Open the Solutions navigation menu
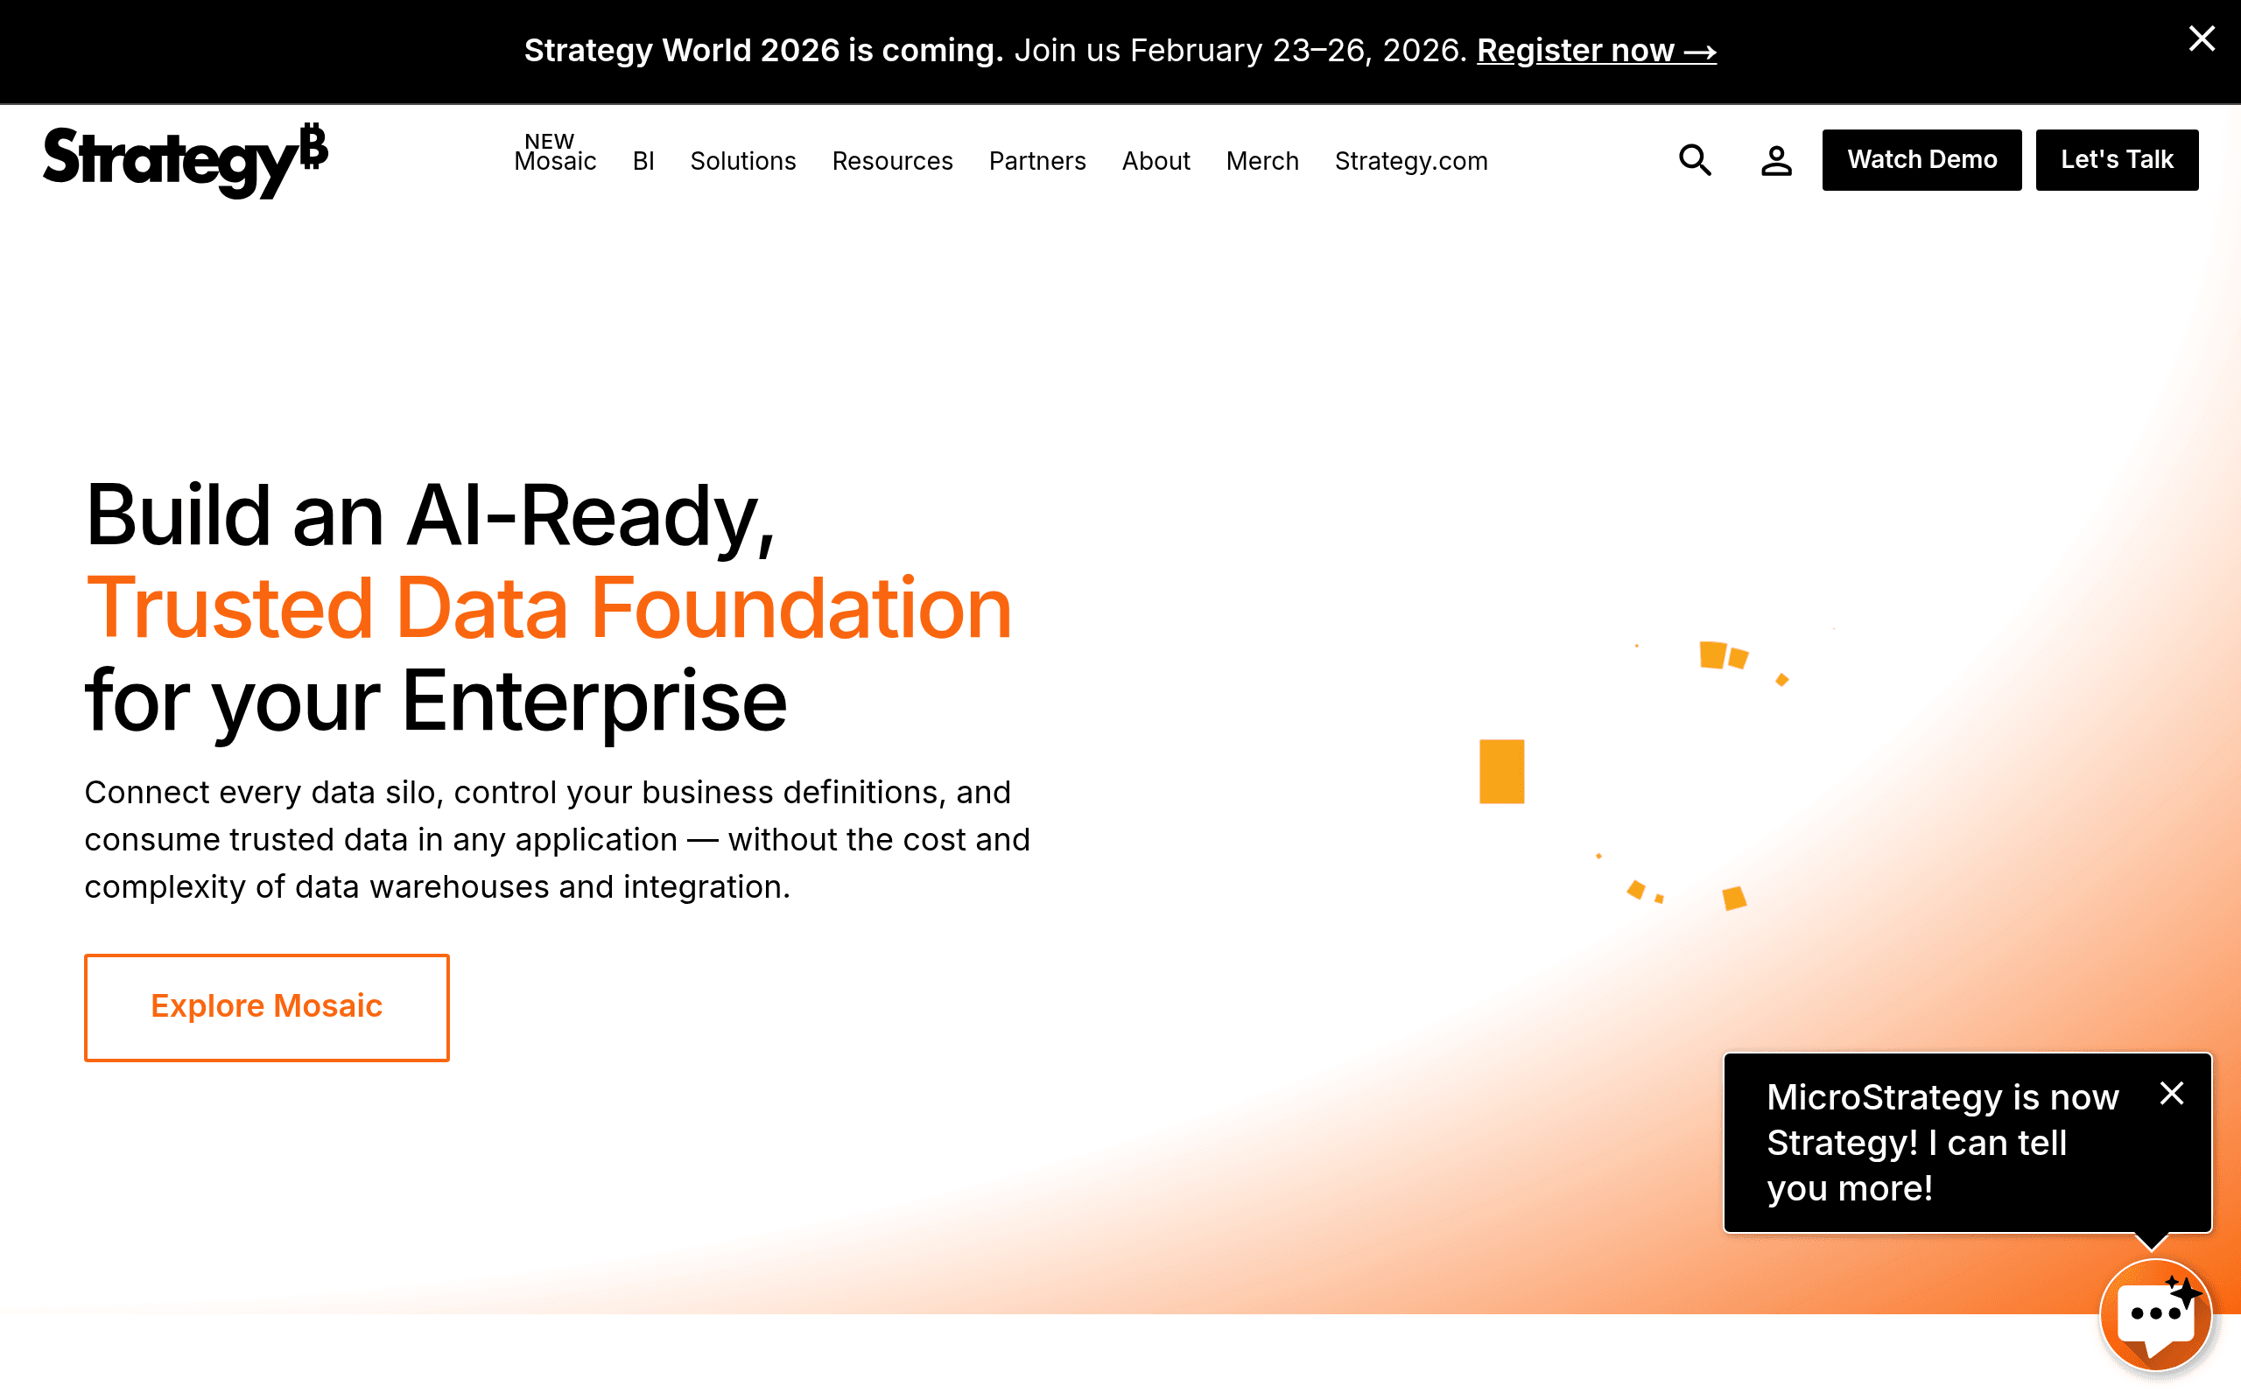Image resolution: width=2241 pixels, height=1400 pixels. 742,161
